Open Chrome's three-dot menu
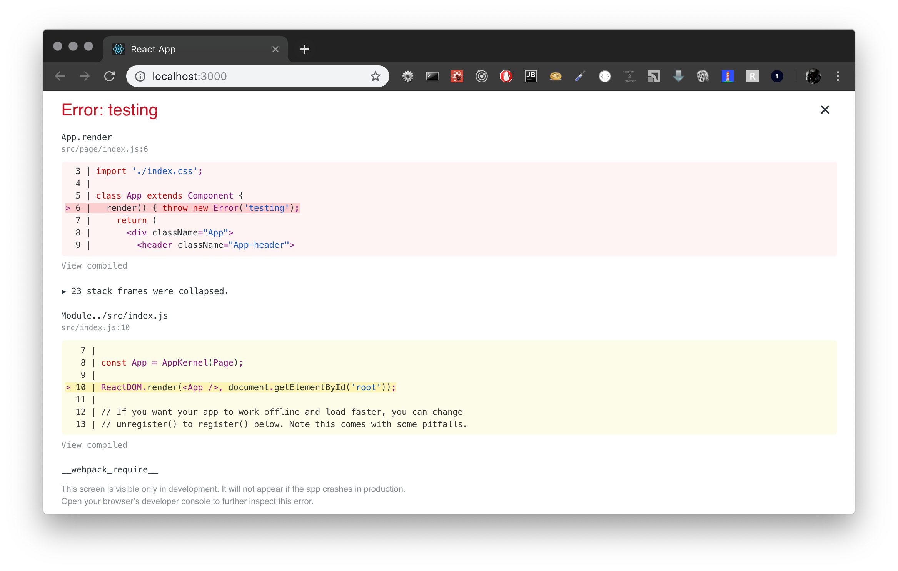Screen dimensions: 898x571 (x=838, y=76)
